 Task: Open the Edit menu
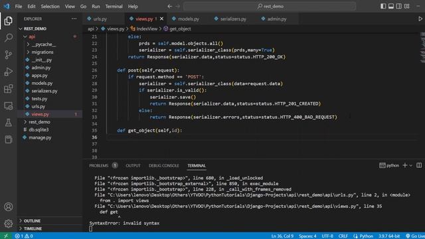(31, 6)
